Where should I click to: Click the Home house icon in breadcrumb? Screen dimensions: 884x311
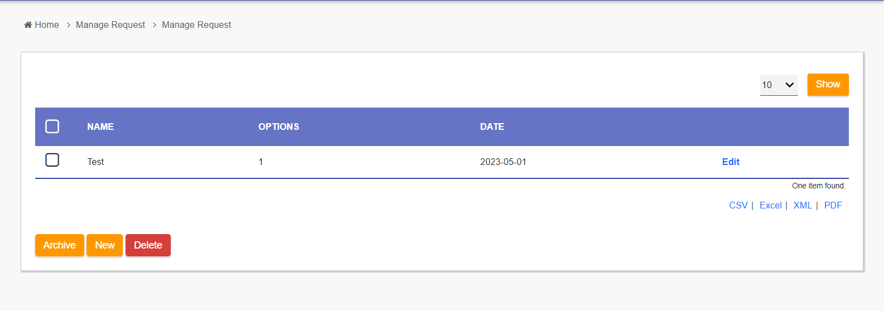pos(28,25)
